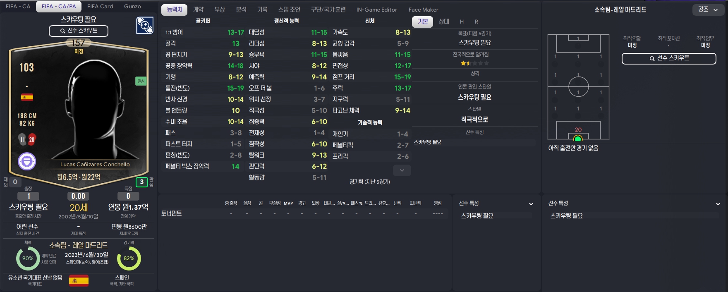This screenshot has height=292, width=728.
Task: Click the red number 20 circle
Action: [31, 139]
